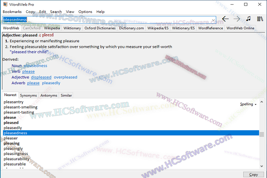Switch to the Dictionary.com tab
Screen dimensions: 267x178
click(131, 28)
